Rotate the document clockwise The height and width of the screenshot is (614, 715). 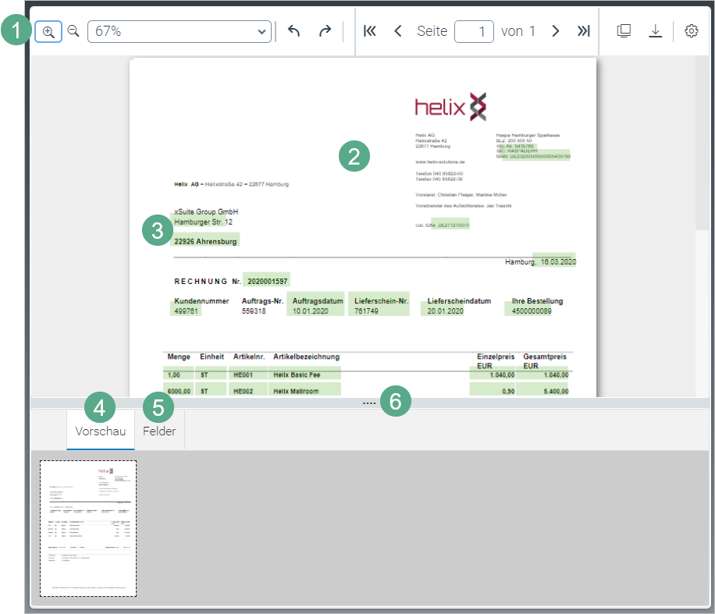point(325,31)
